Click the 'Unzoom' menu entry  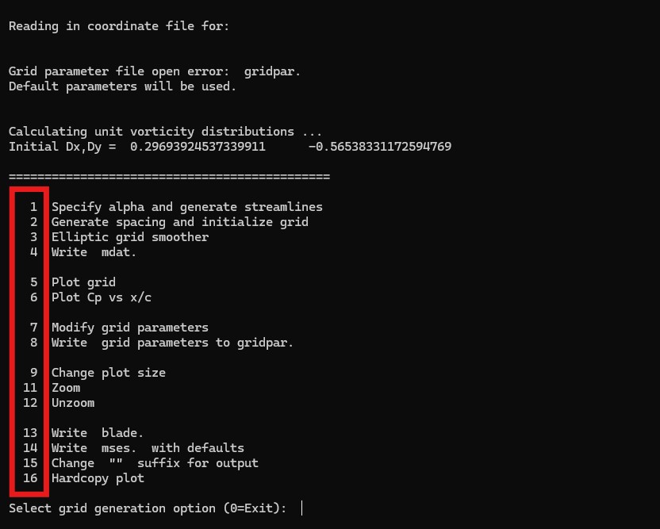[73, 403]
